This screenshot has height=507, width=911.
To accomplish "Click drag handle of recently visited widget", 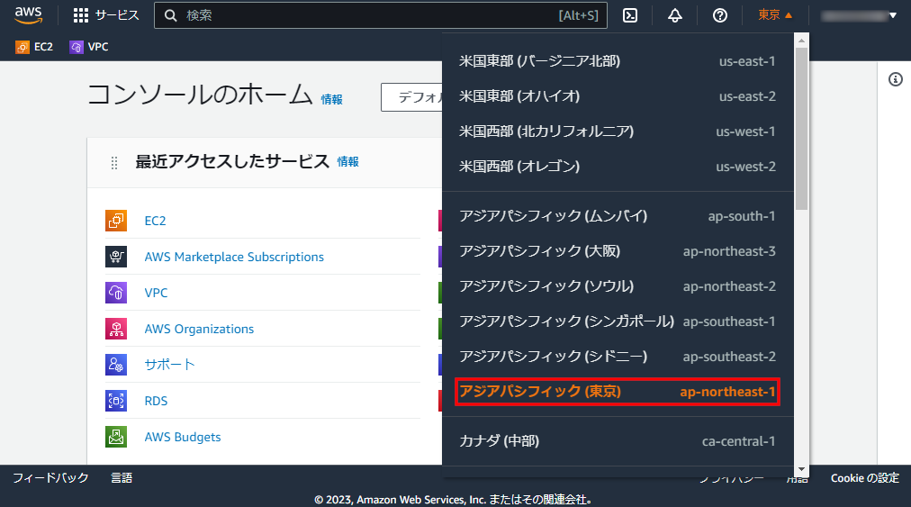I will tap(114, 163).
